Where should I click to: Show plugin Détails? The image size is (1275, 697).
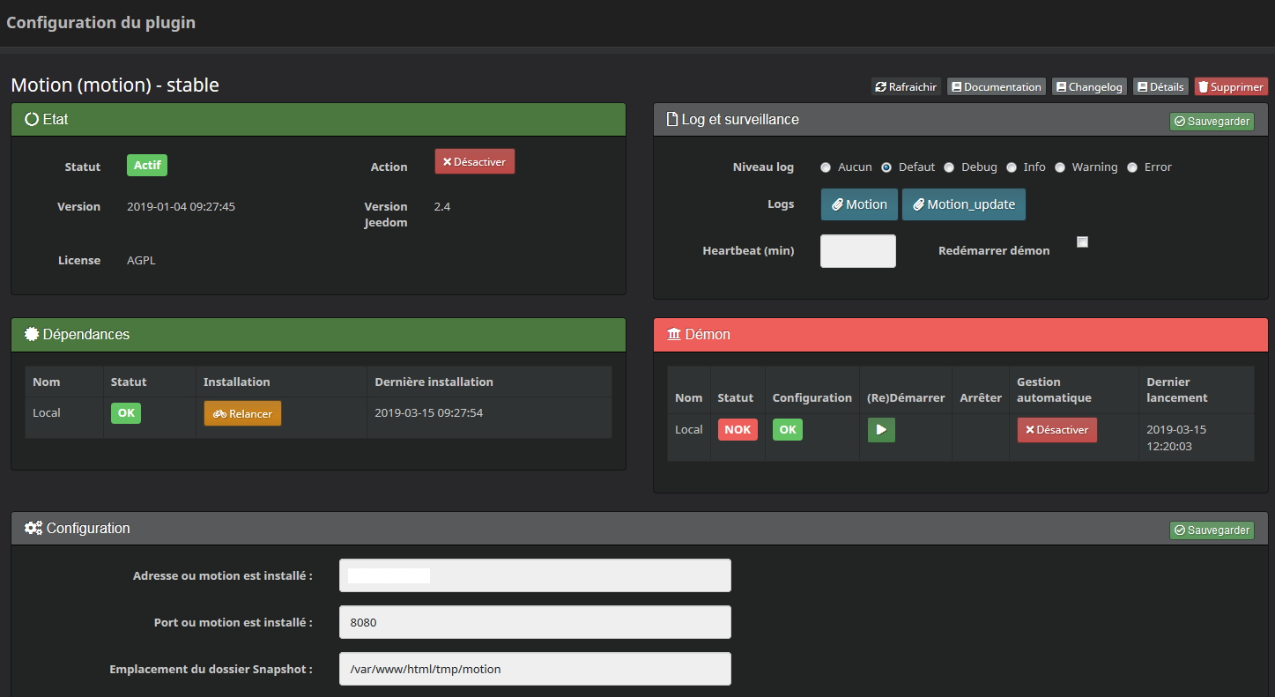[x=1160, y=86]
